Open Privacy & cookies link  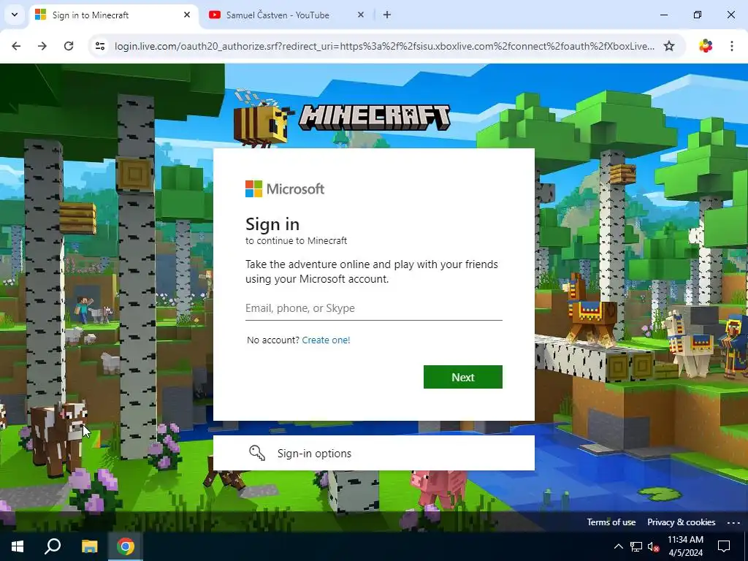coord(682,522)
